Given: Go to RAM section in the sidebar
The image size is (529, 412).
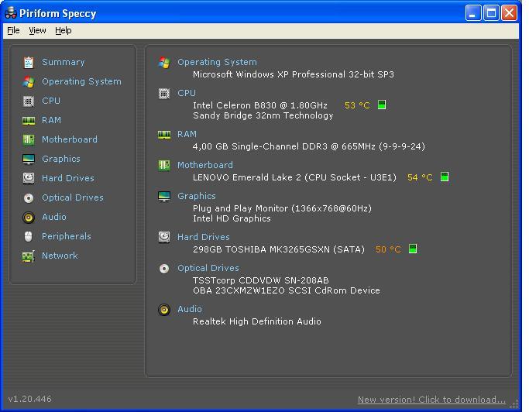Looking at the screenshot, I should (x=51, y=120).
